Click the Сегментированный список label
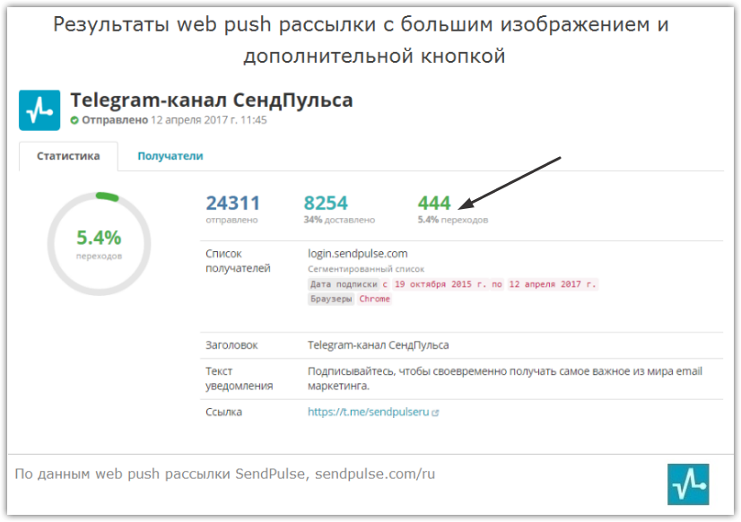The image size is (741, 522). [366, 269]
